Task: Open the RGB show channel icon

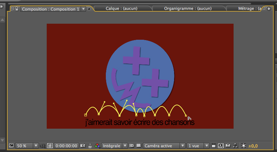Action: point(97,146)
